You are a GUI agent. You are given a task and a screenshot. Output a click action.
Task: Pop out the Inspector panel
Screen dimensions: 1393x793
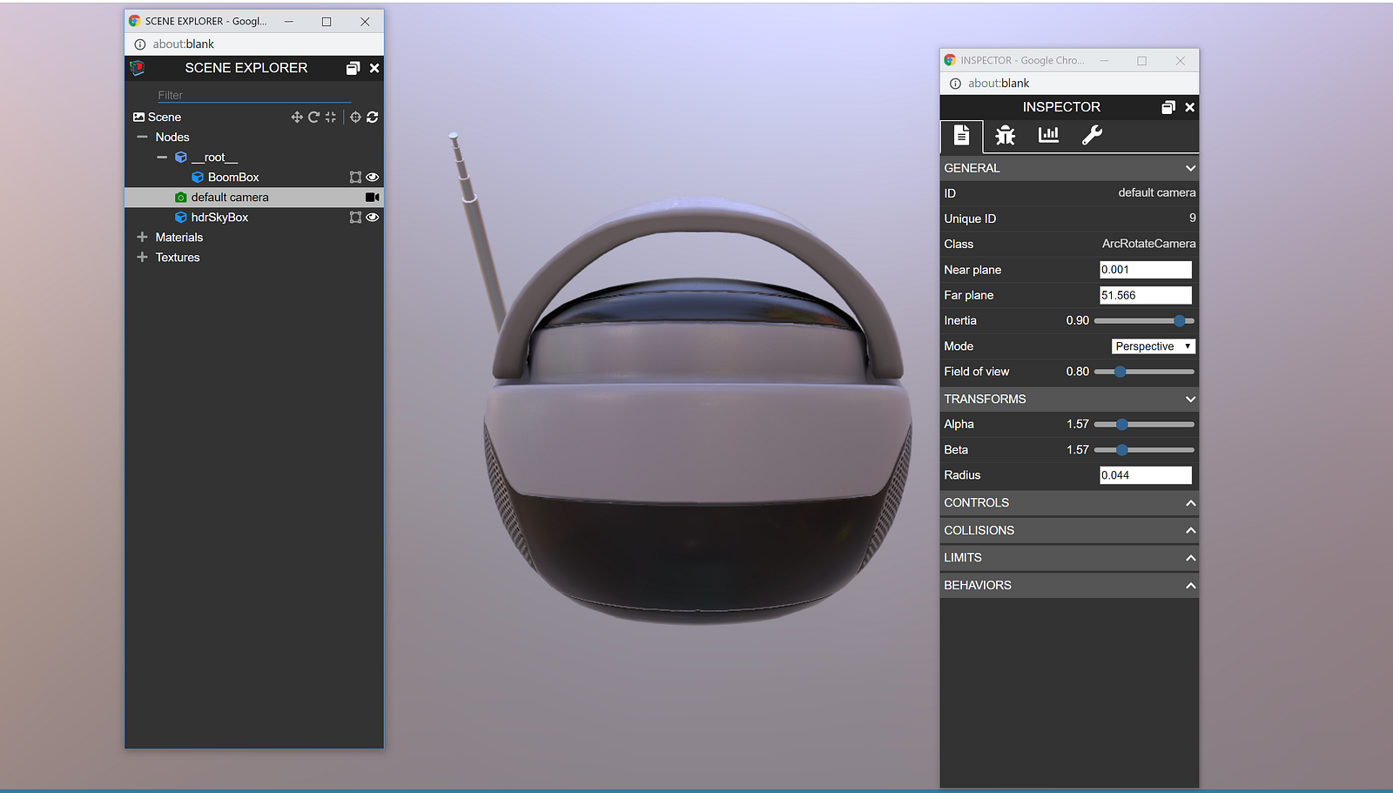[1168, 107]
